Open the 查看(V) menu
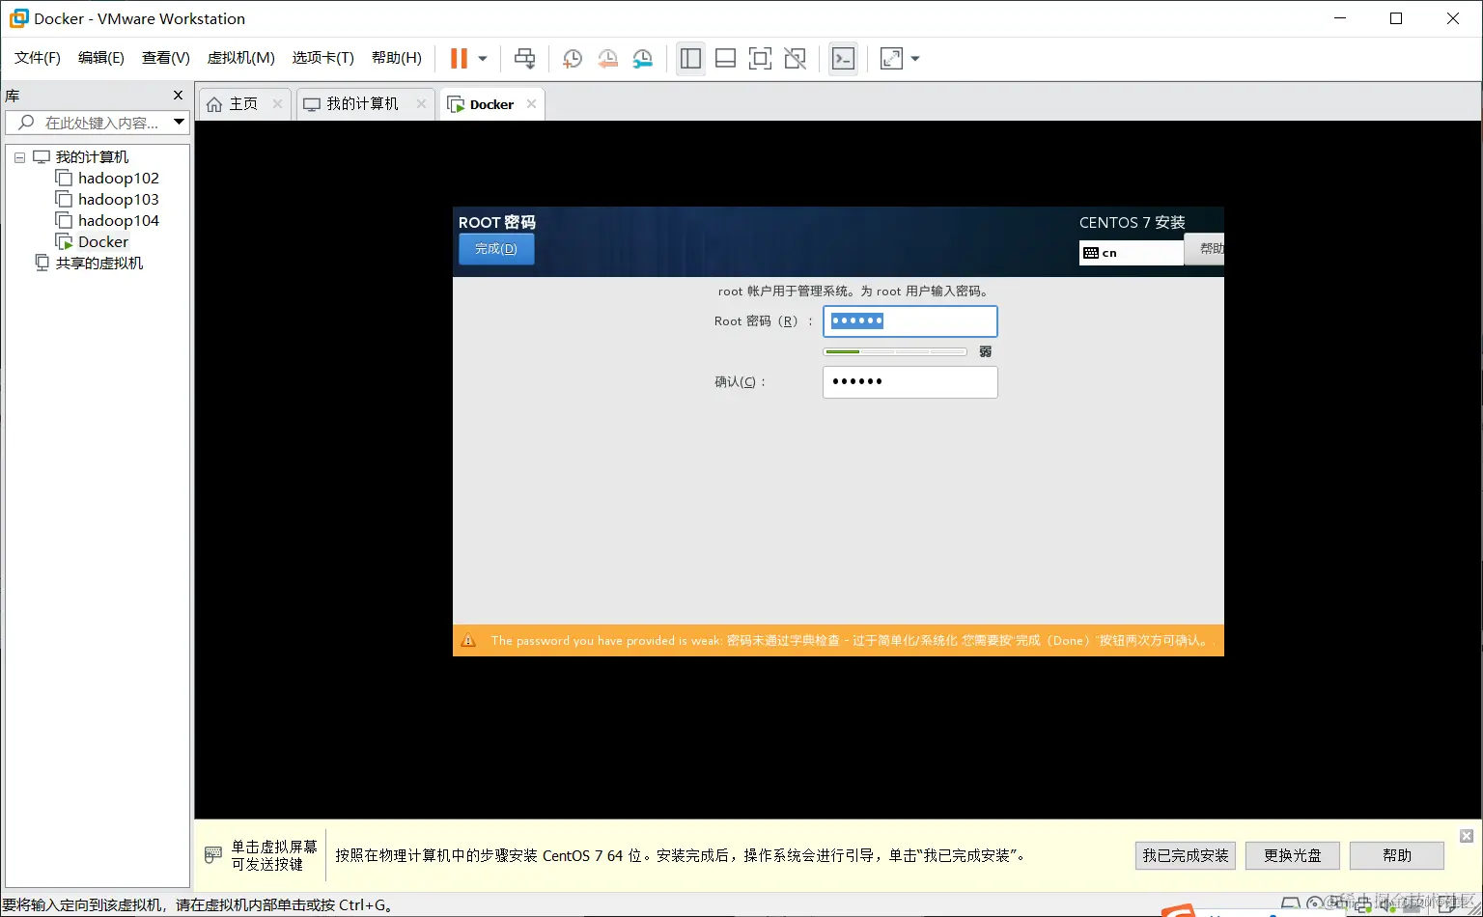Viewport: 1483px width, 917px height. [x=166, y=58]
